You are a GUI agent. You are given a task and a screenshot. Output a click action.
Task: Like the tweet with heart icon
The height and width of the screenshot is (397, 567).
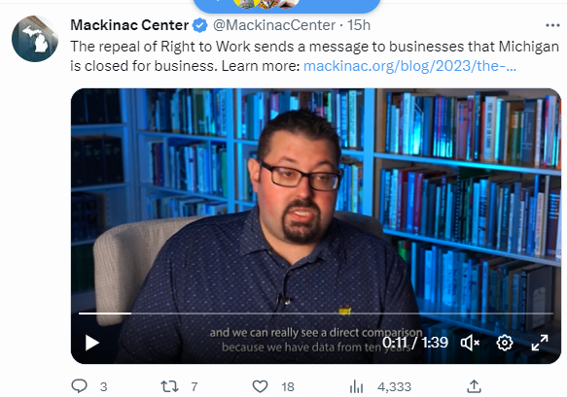pos(260,386)
